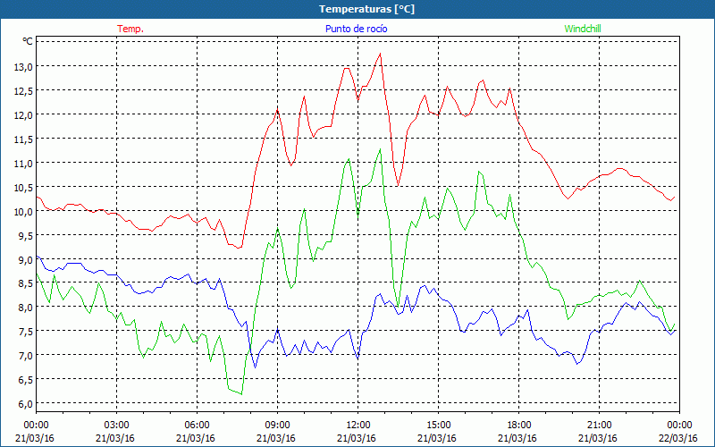Select the green 'Windchill' legend label

click(583, 29)
